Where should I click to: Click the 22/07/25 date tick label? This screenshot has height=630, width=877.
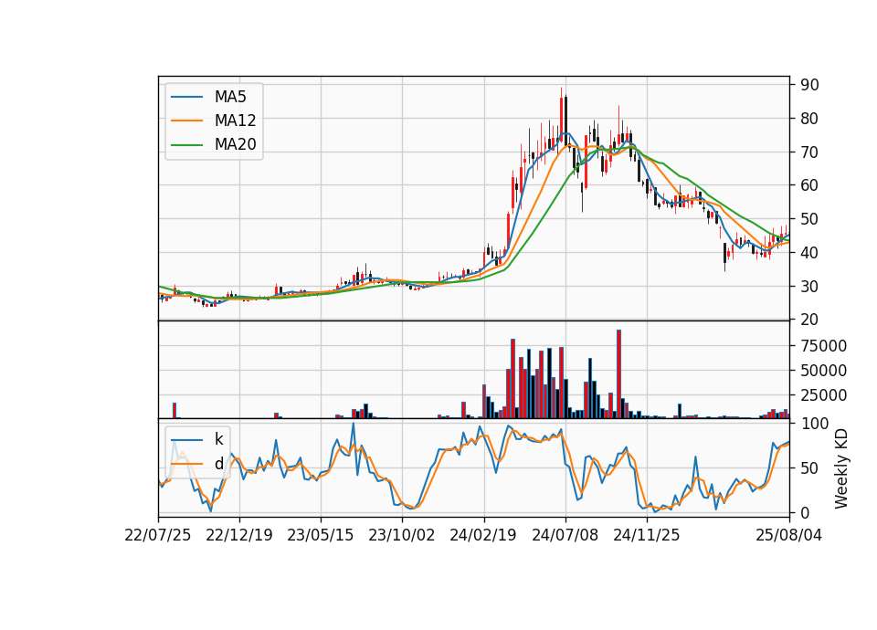pos(158,535)
